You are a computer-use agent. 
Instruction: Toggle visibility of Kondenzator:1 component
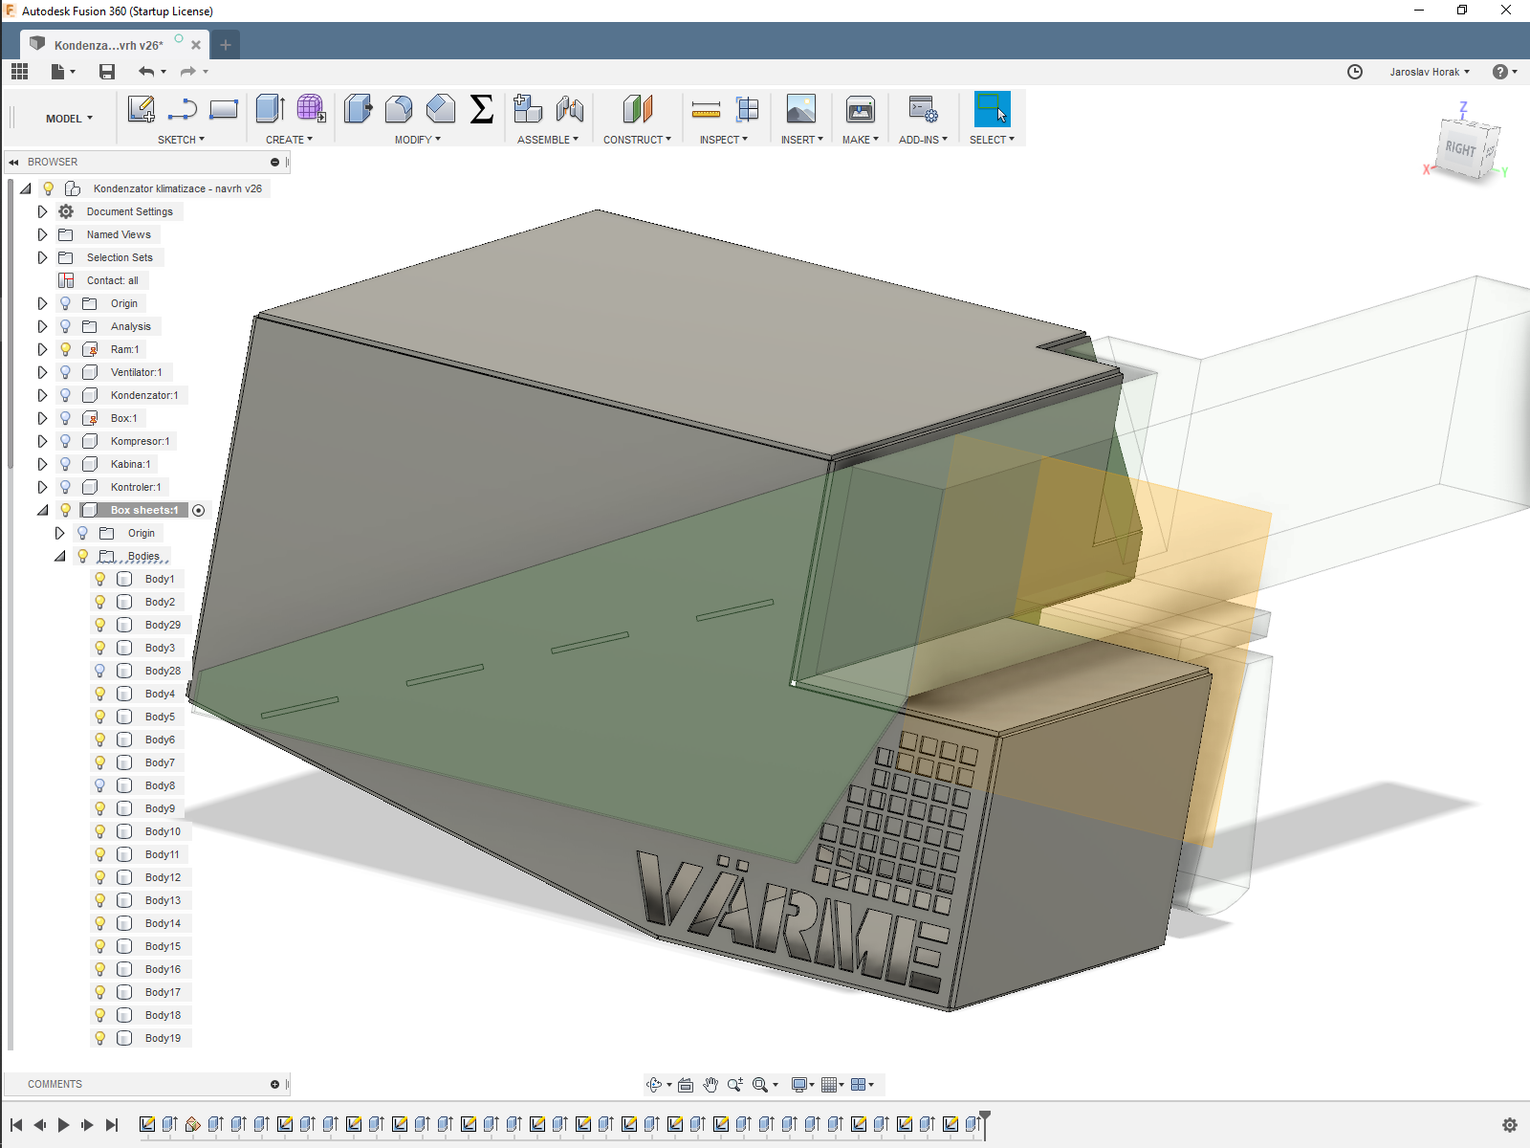point(65,395)
